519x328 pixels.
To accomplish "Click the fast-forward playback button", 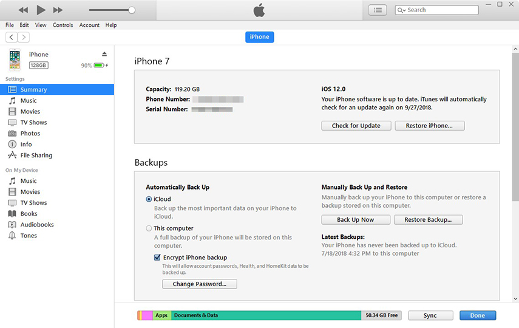I will click(58, 10).
